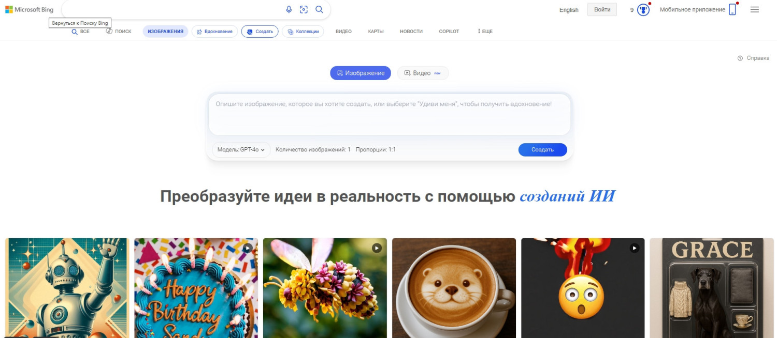Expand the ЕЩЕ more menu
777x338 pixels.
coord(485,32)
